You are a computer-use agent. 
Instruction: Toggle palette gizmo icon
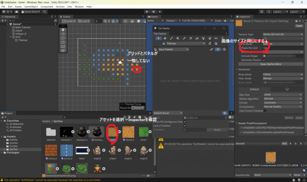pyautogui.click(x=224, y=49)
